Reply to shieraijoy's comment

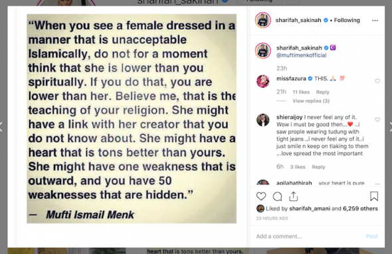(318, 167)
